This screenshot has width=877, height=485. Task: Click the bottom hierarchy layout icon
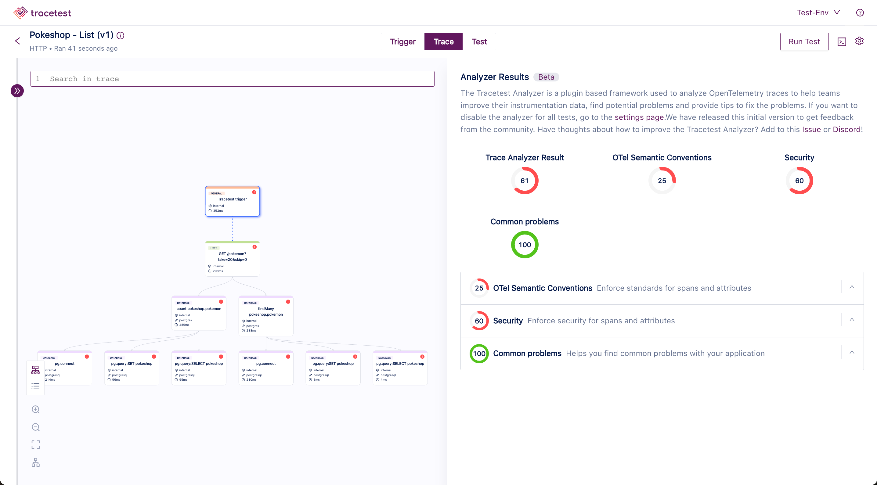(x=35, y=462)
